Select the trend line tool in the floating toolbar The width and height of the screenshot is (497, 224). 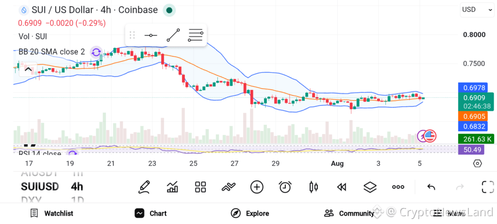[x=173, y=35]
